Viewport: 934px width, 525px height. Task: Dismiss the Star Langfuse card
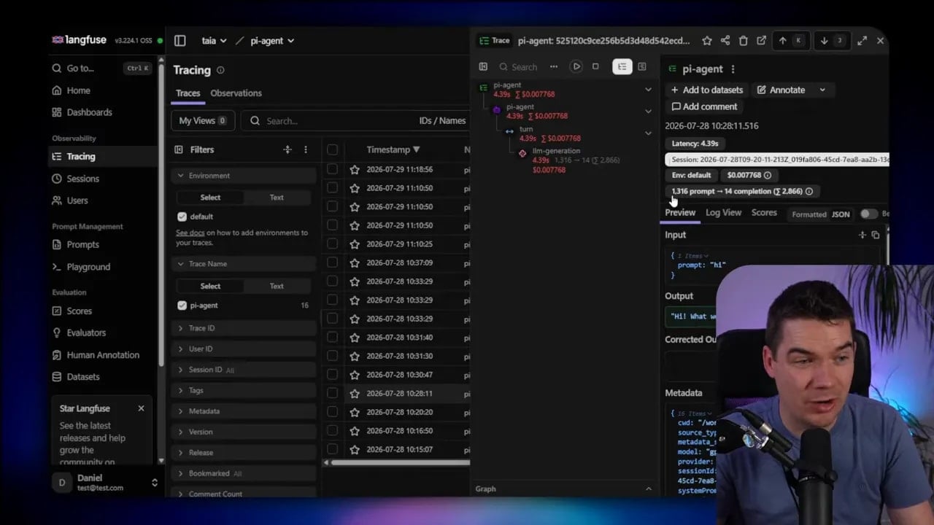pyautogui.click(x=142, y=408)
